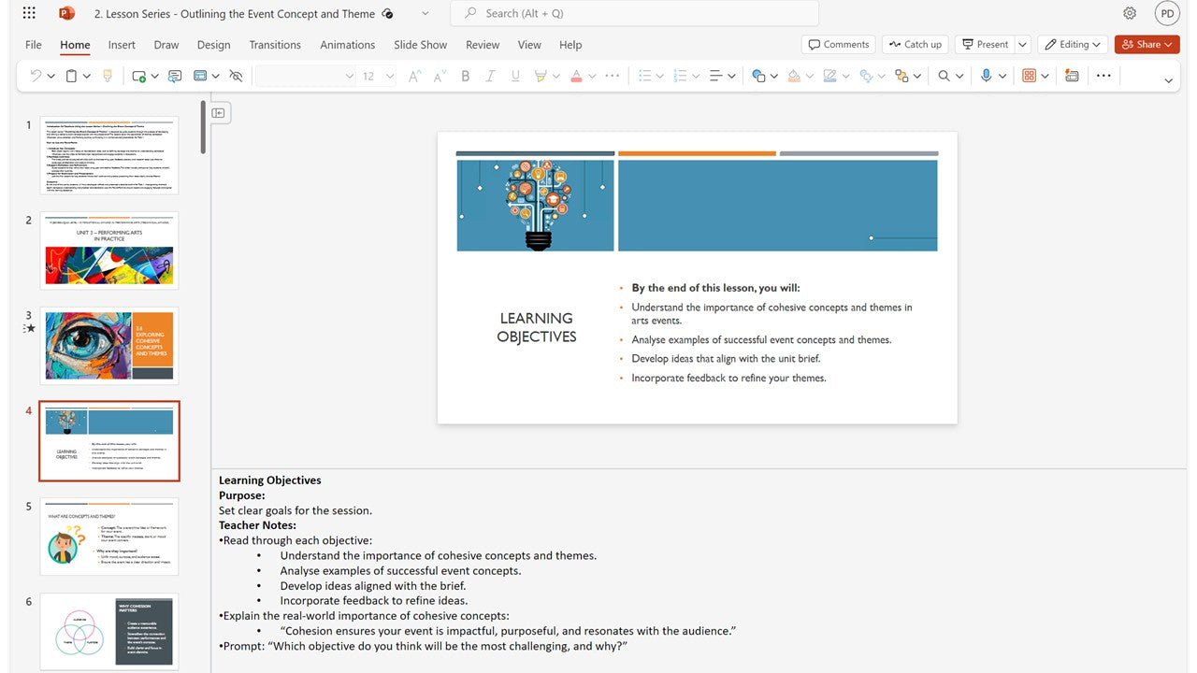The image size is (1197, 673).
Task: Open the Settings gear icon
Action: tap(1130, 13)
